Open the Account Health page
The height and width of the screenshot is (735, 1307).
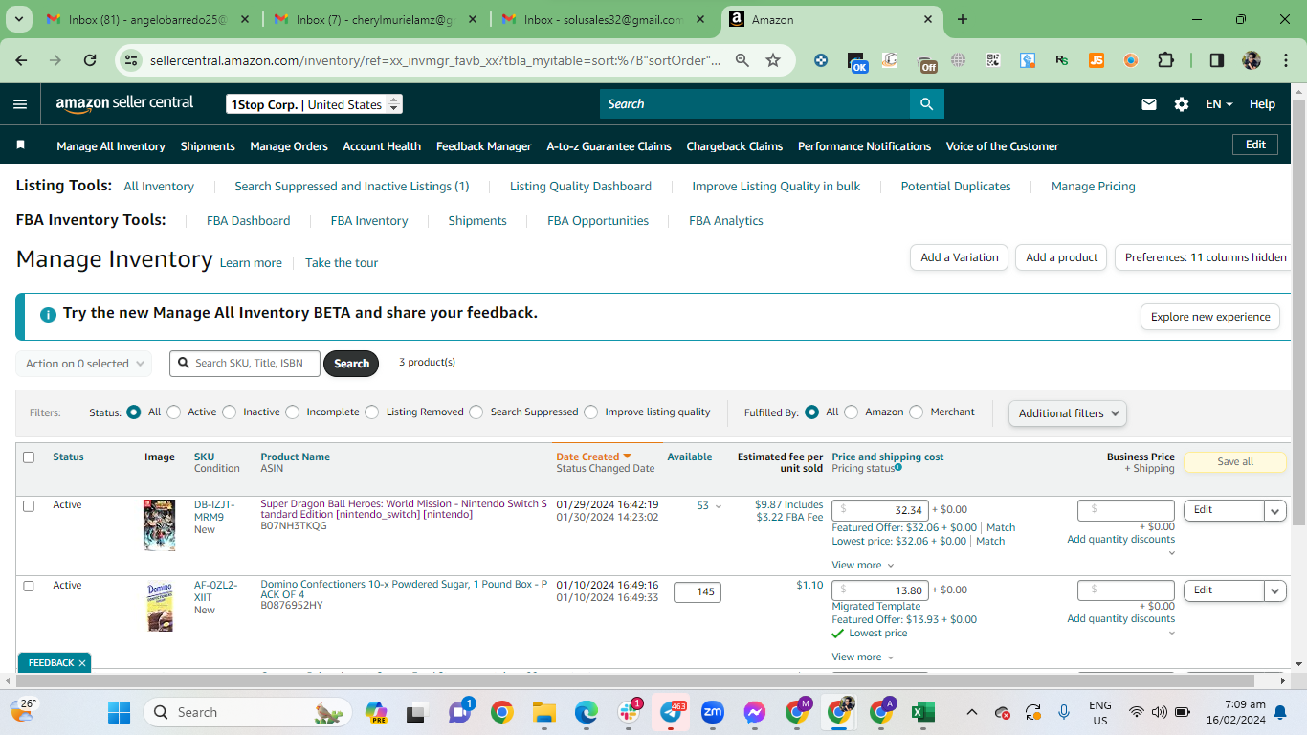point(382,146)
